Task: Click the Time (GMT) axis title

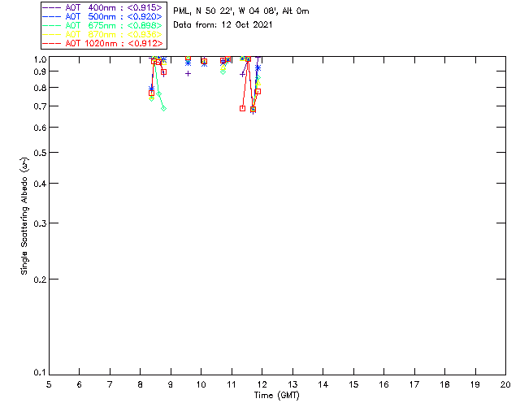Action: click(276, 394)
